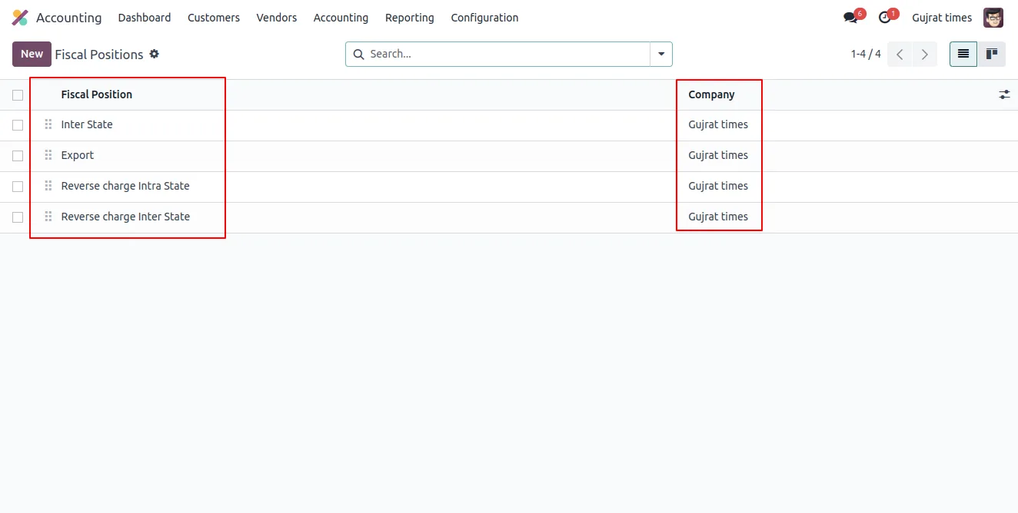
Task: Grab the drag handle for Export row
Action: (48, 155)
